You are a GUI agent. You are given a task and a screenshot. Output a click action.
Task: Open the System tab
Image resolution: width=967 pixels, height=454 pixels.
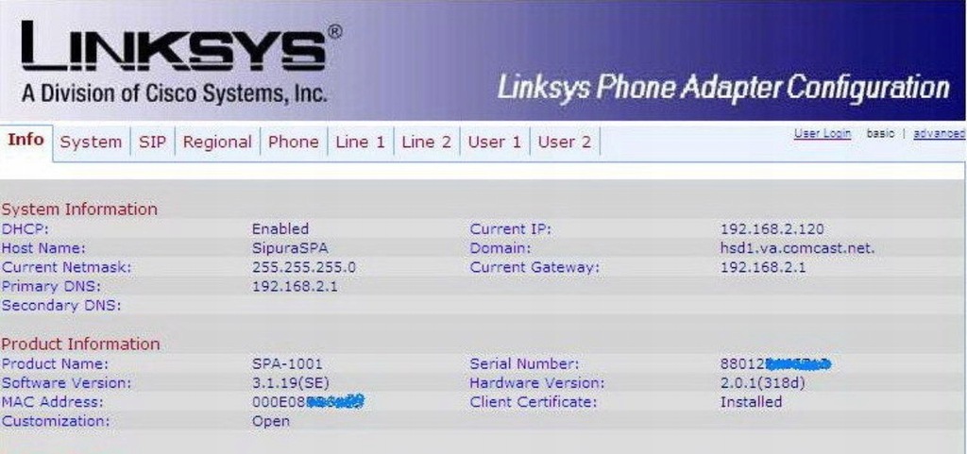[91, 143]
